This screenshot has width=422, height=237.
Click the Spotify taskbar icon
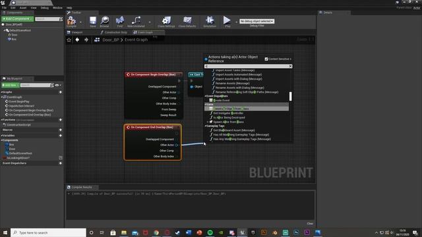(x=210, y=232)
